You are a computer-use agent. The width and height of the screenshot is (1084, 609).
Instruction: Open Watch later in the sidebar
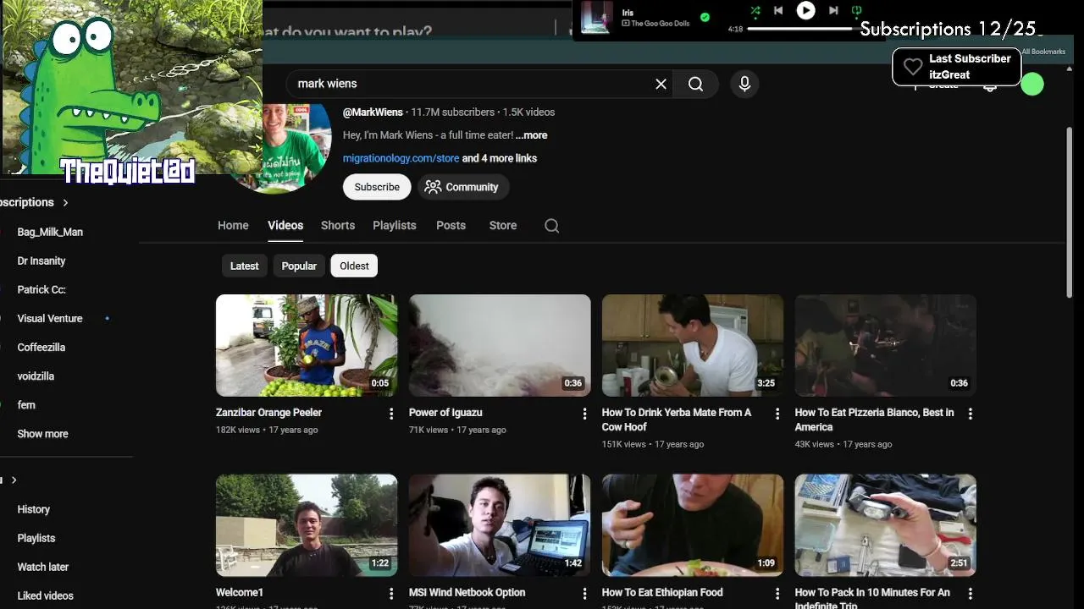[43, 567]
